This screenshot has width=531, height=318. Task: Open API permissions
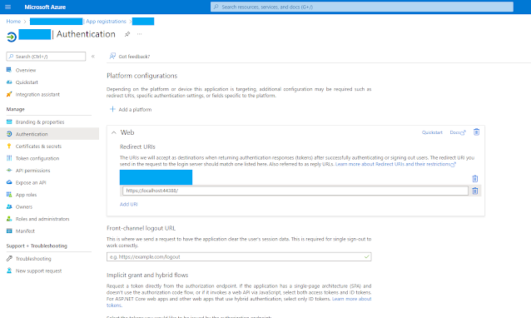[32, 171]
